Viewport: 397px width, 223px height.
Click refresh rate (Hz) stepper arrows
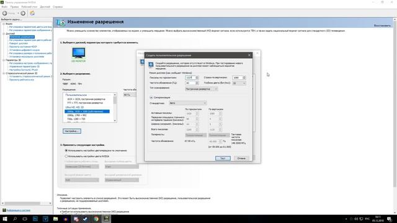pos(197,83)
